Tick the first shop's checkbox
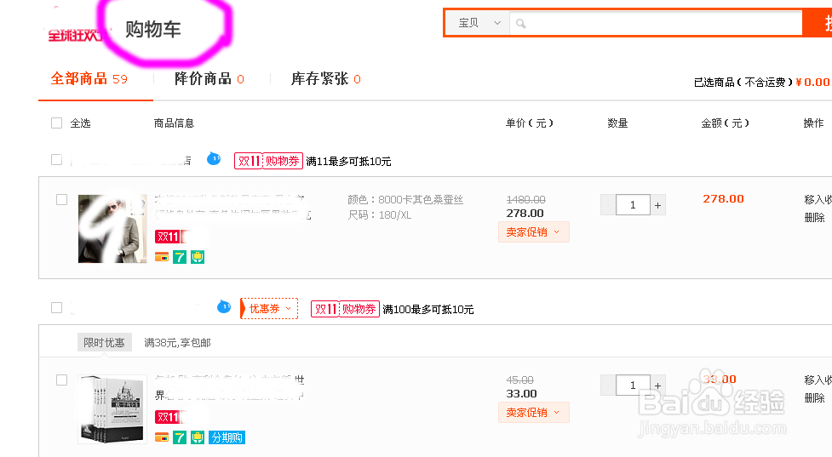This screenshot has height=457, width=832. point(57,160)
